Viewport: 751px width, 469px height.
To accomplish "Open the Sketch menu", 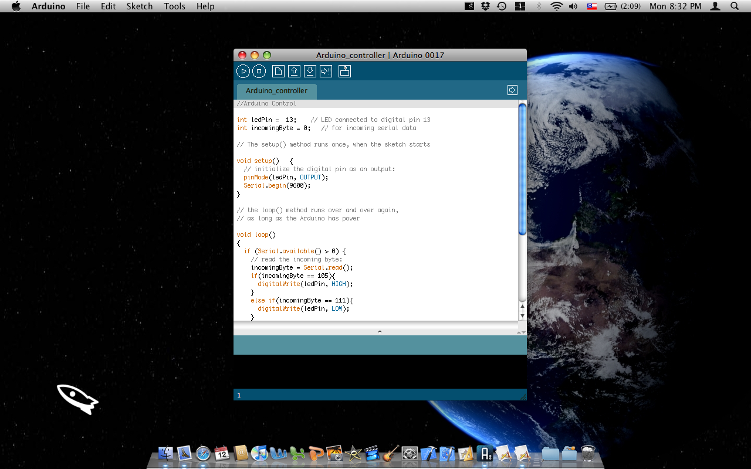I will 140,6.
